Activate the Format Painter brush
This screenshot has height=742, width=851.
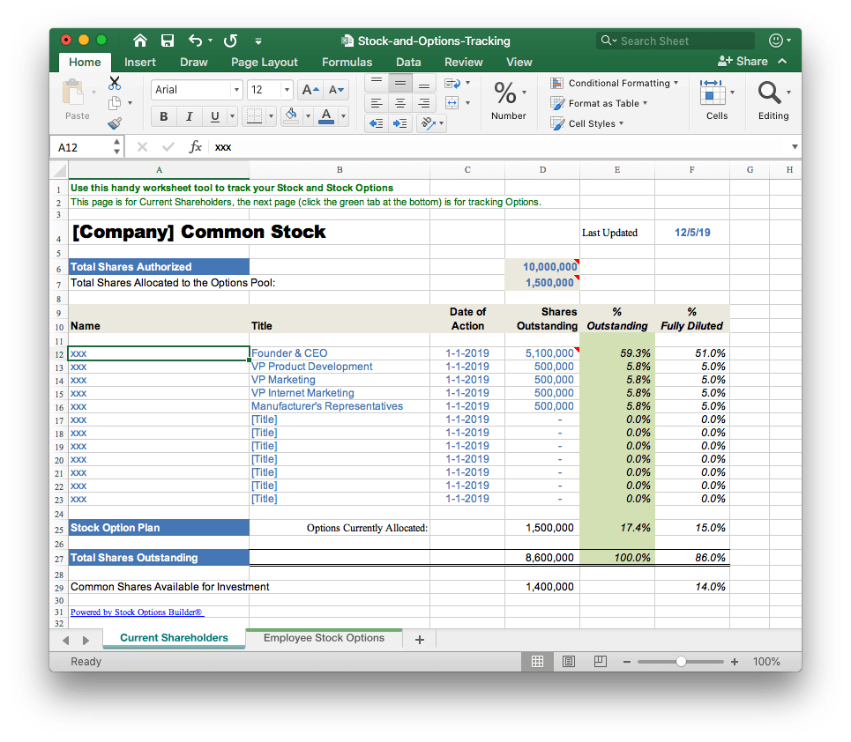click(115, 123)
